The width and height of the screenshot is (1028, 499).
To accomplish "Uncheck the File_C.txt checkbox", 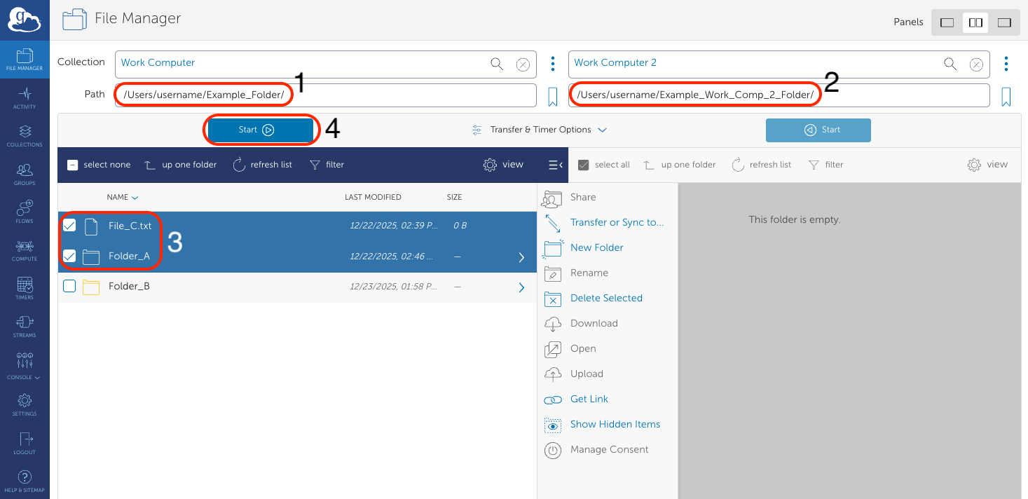I will [69, 226].
